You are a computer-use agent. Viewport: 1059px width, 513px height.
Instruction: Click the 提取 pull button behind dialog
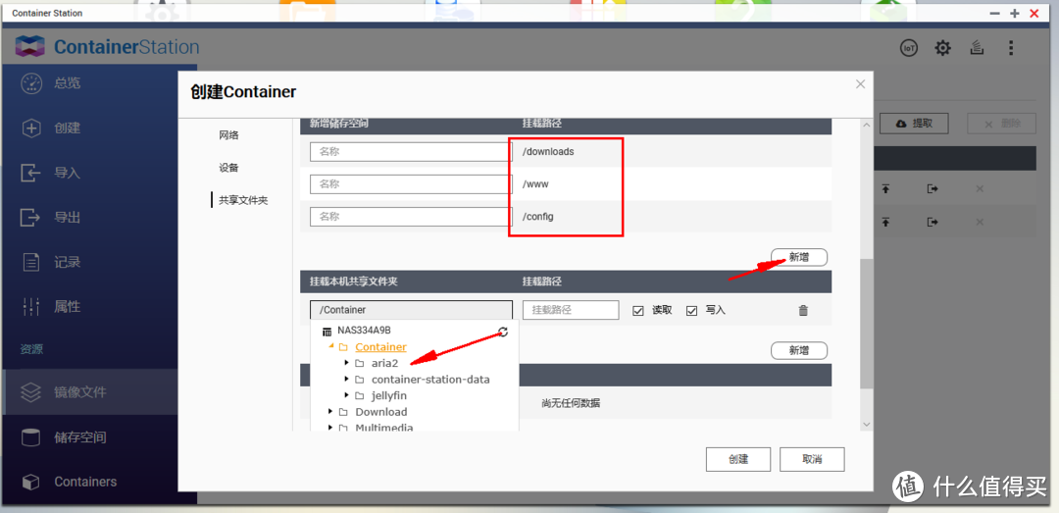tap(914, 124)
